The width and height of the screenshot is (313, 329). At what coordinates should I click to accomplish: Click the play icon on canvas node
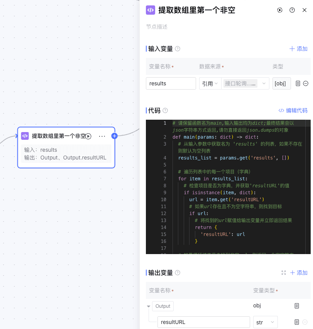[88, 136]
